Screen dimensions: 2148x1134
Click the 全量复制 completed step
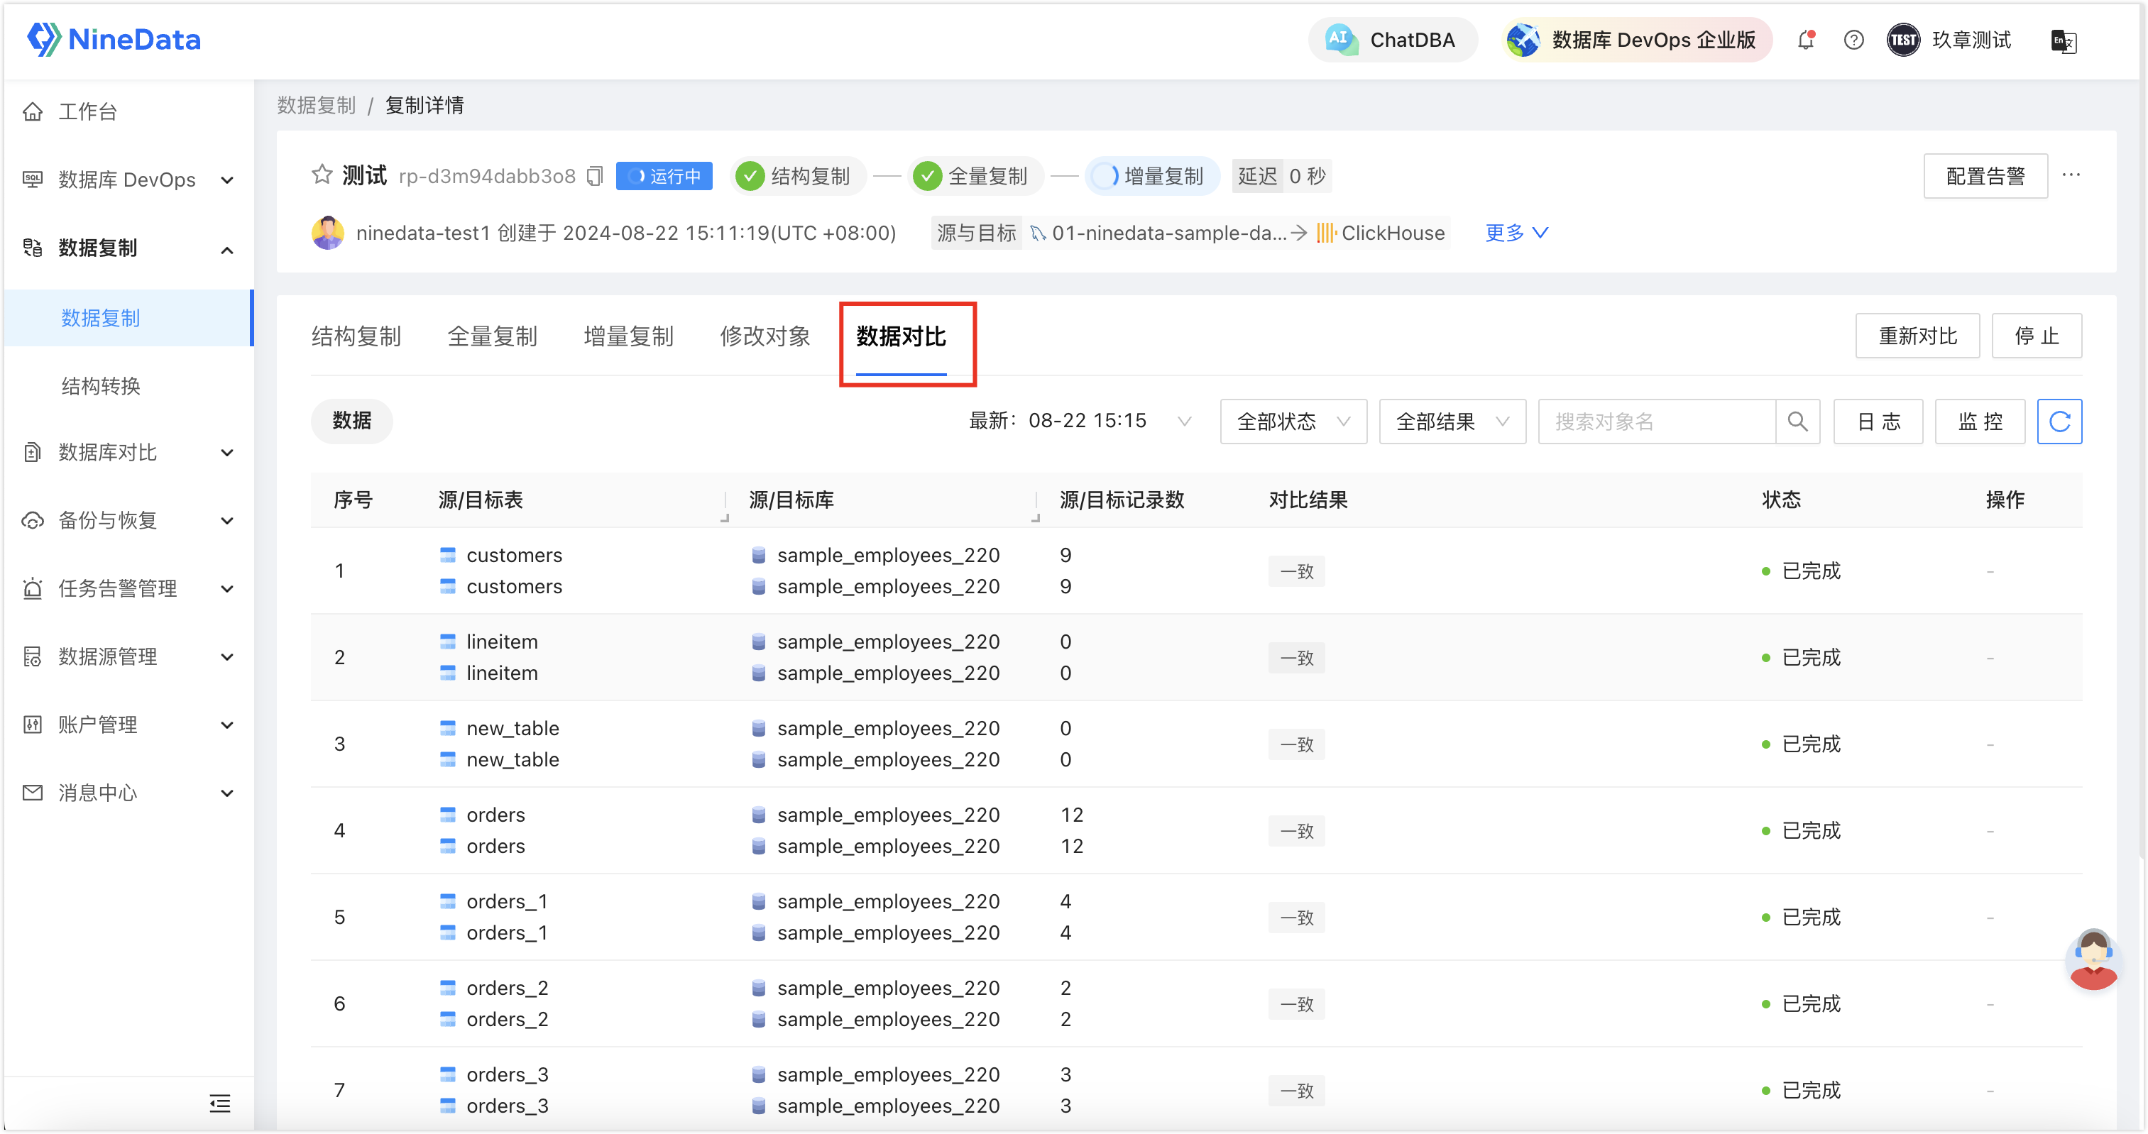tap(974, 175)
